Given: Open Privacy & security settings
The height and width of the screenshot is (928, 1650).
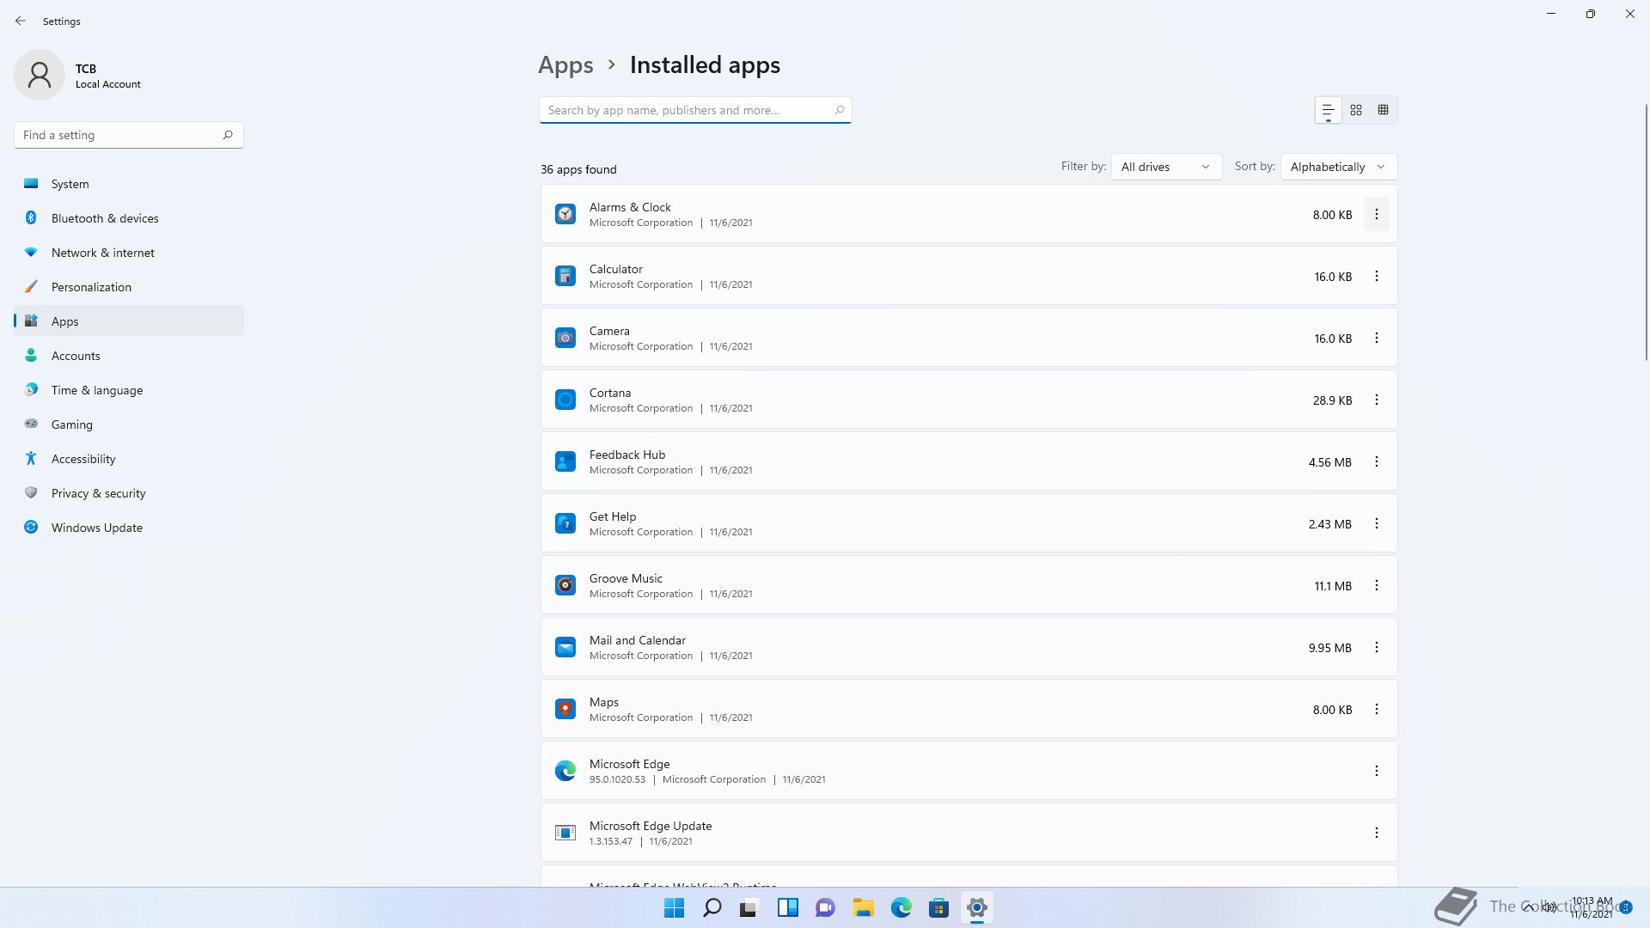Looking at the screenshot, I should (x=129, y=493).
